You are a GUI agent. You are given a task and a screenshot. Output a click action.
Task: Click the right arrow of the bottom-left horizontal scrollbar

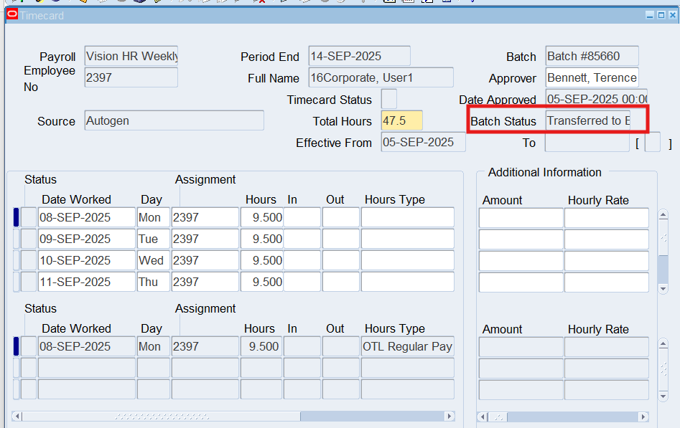(450, 417)
